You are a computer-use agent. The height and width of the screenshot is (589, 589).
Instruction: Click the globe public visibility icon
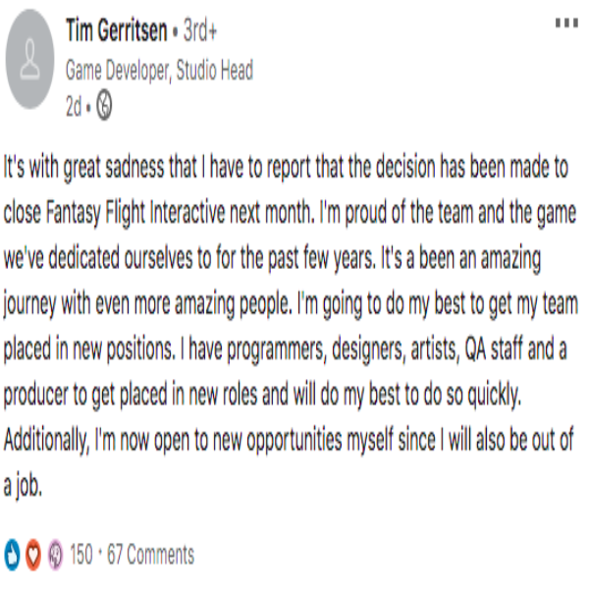[x=101, y=109]
